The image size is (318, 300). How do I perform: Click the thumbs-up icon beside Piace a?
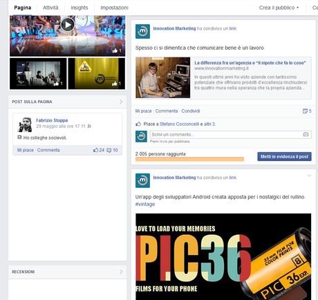pos(138,124)
